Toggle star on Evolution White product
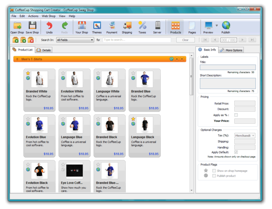The image size is (272, 209). point(63,73)
